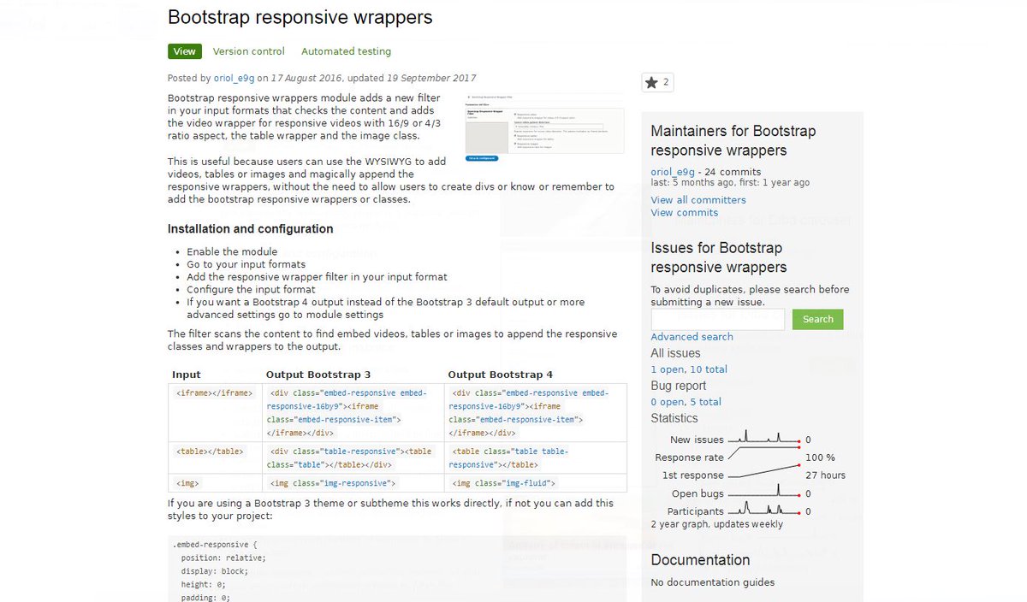Focus the issue search text field
1027x602 pixels.
[717, 319]
